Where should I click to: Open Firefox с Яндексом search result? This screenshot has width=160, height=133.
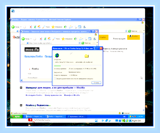[x=37, y=105]
